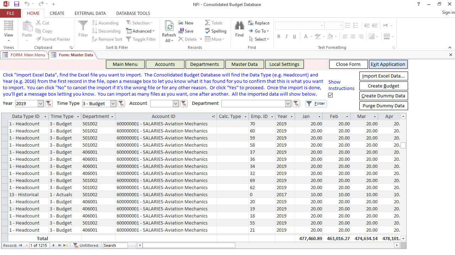Open the Year dropdown showing 2019

[x=40, y=103]
